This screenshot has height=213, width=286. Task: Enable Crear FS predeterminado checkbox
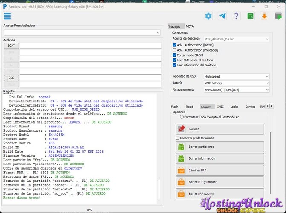pyautogui.click(x=177, y=138)
